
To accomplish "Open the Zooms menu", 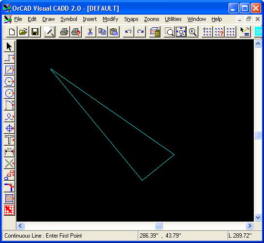I will [x=152, y=19].
